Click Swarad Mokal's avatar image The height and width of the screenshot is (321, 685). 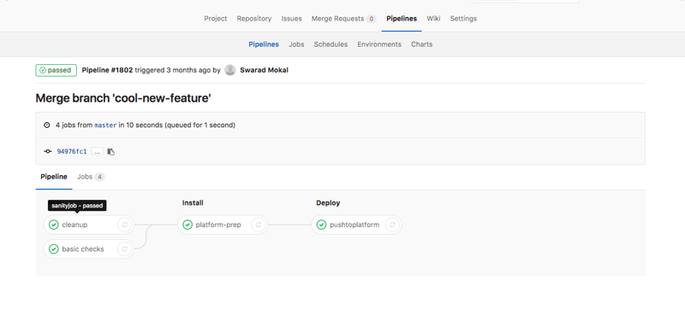click(230, 70)
